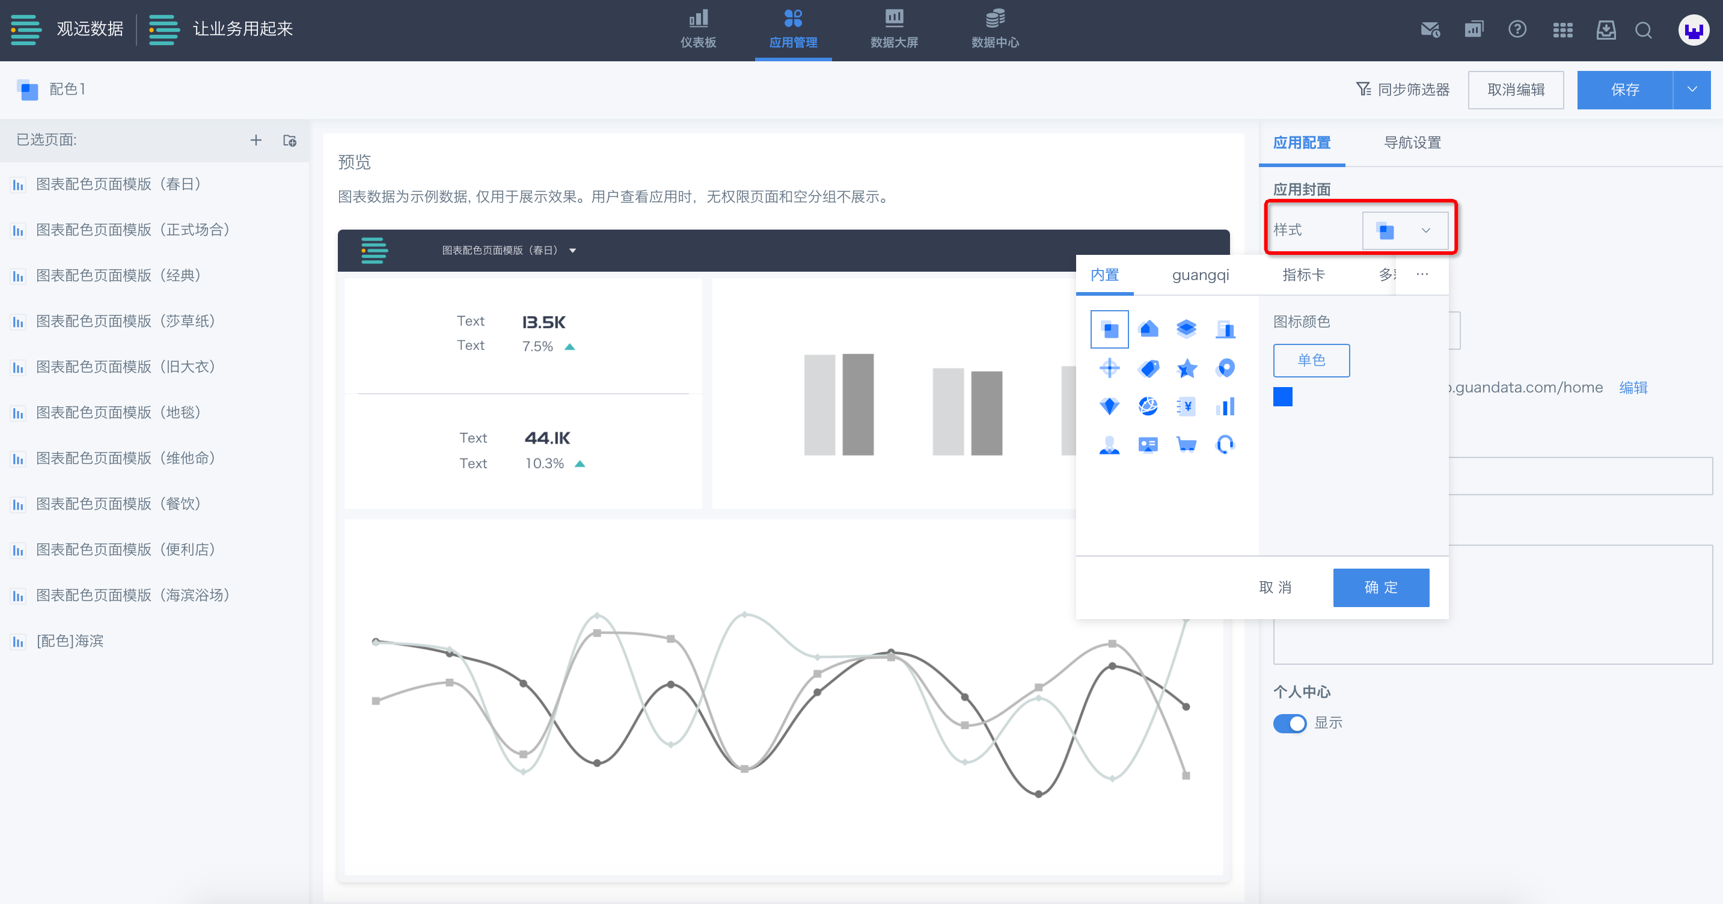The image size is (1723, 904).
Task: Select the 单色 icon color option
Action: (1311, 361)
